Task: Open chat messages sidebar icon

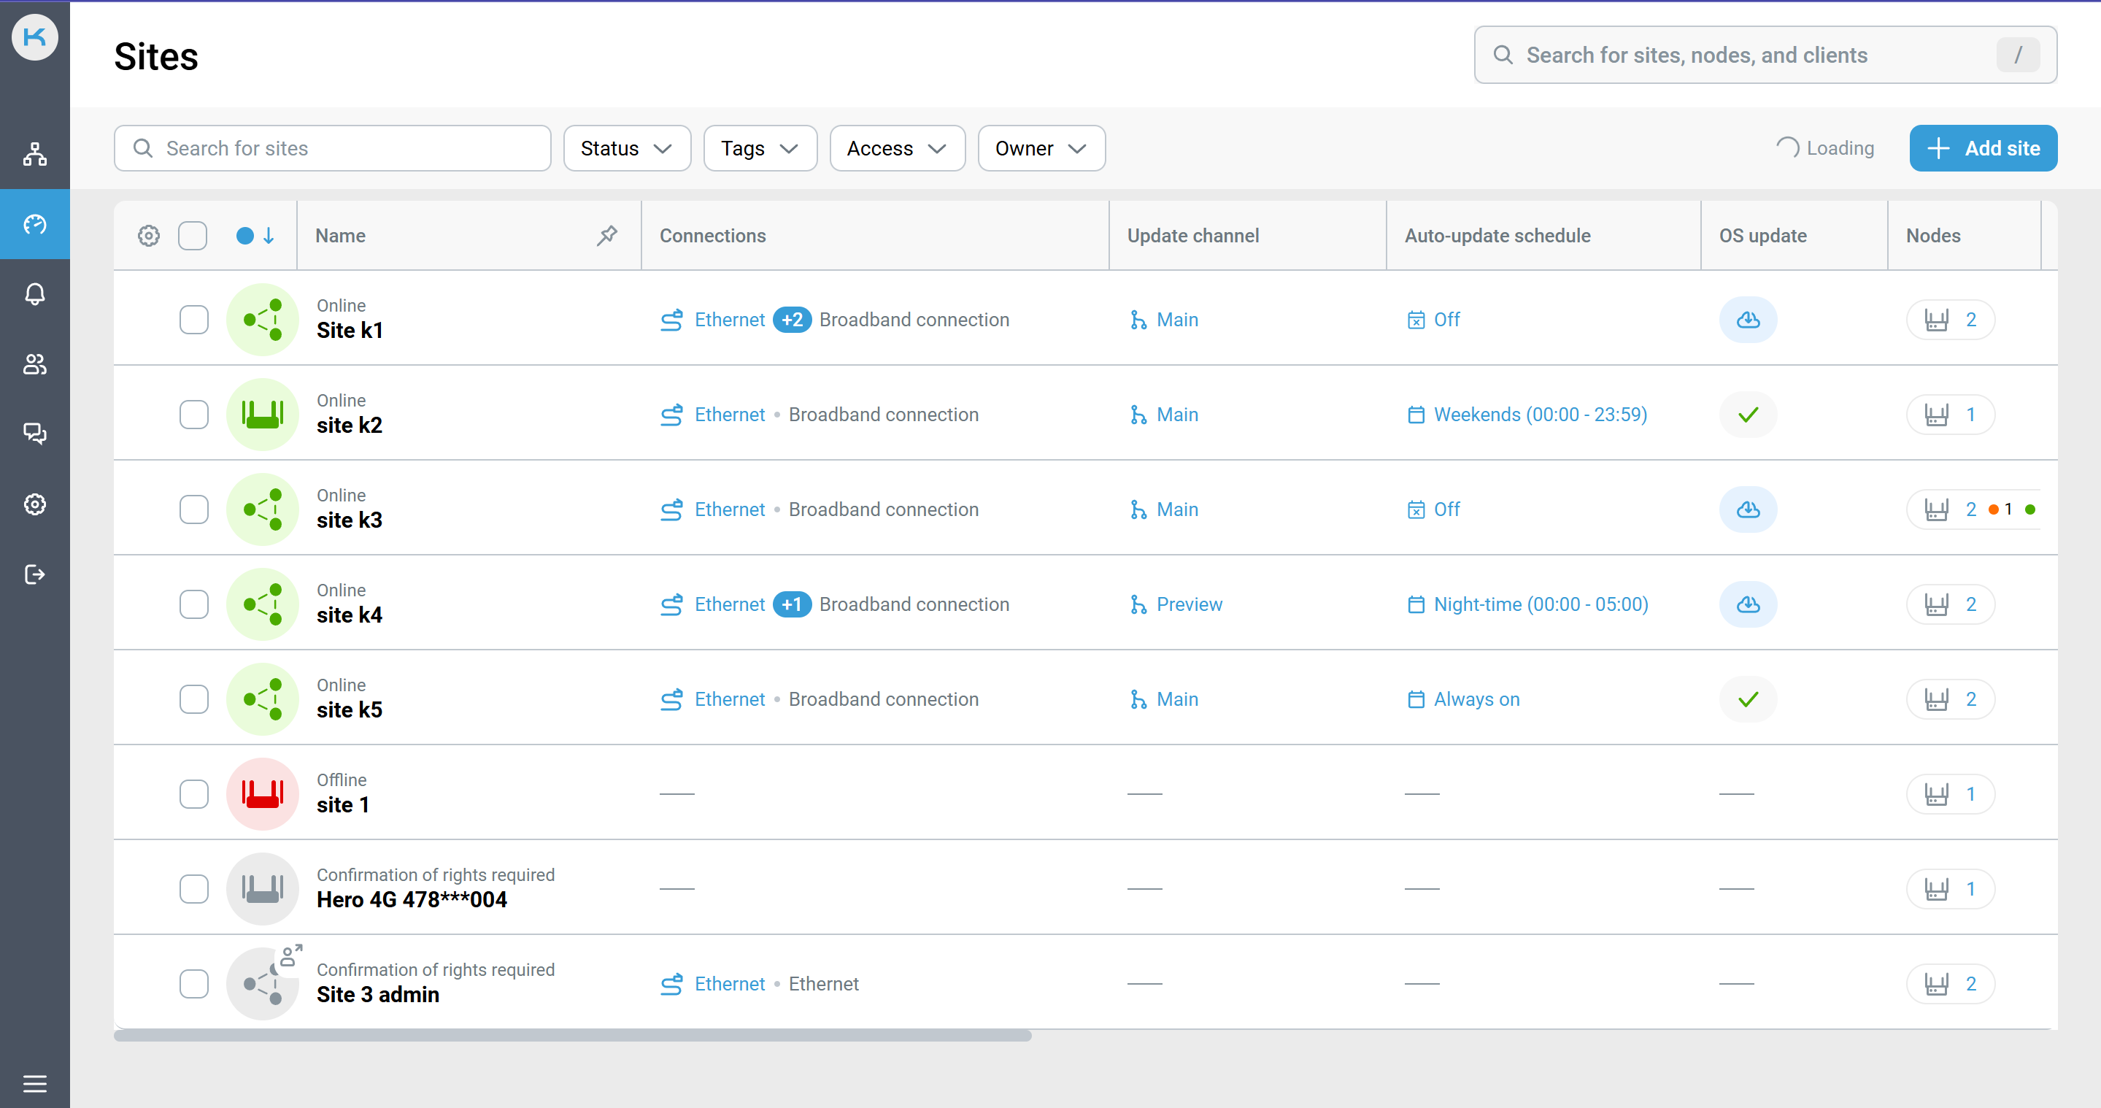Action: tap(34, 434)
